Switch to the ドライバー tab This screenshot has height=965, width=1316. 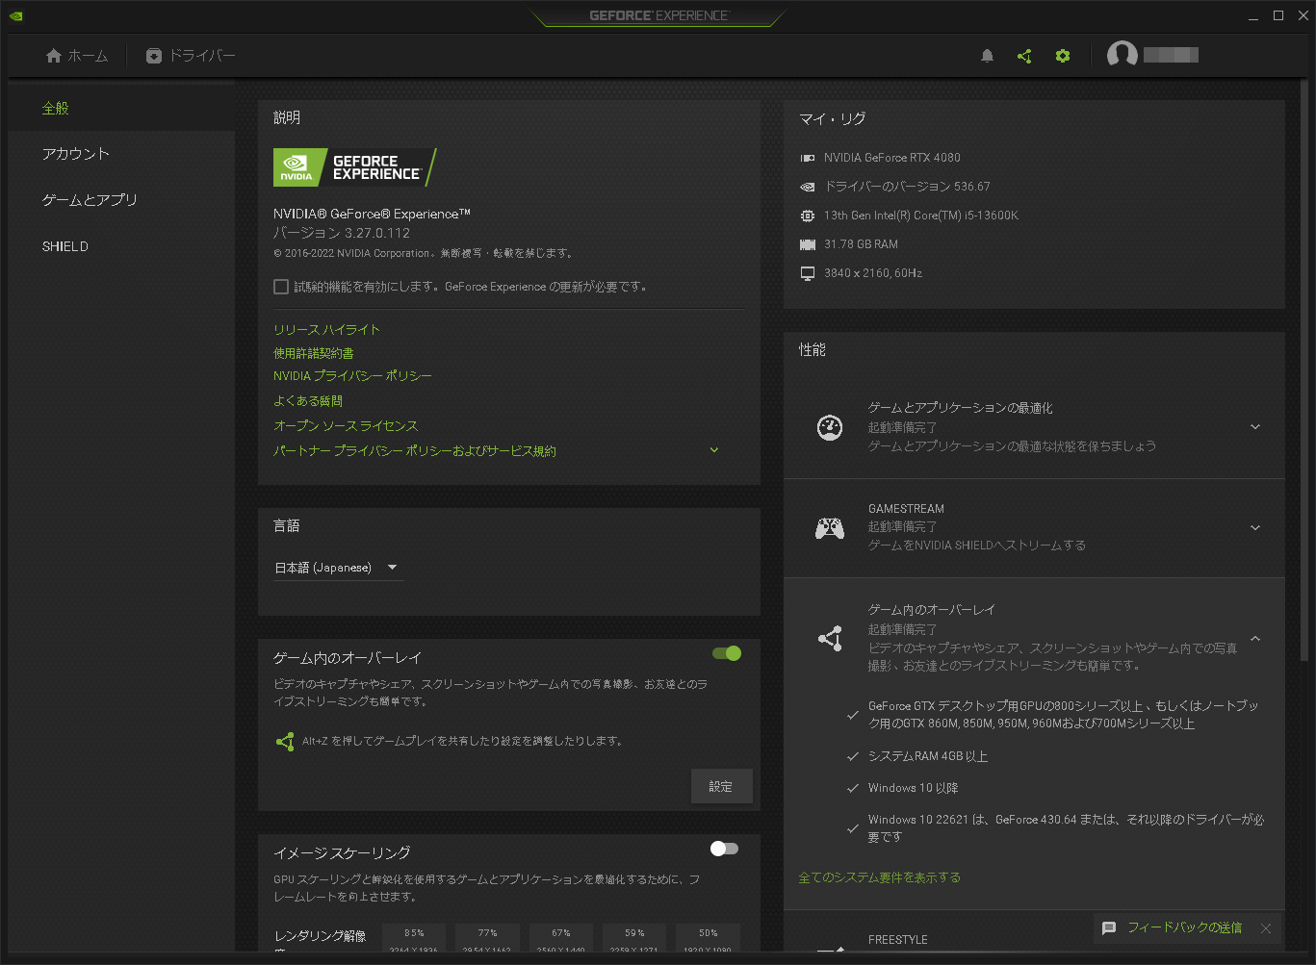pos(190,56)
